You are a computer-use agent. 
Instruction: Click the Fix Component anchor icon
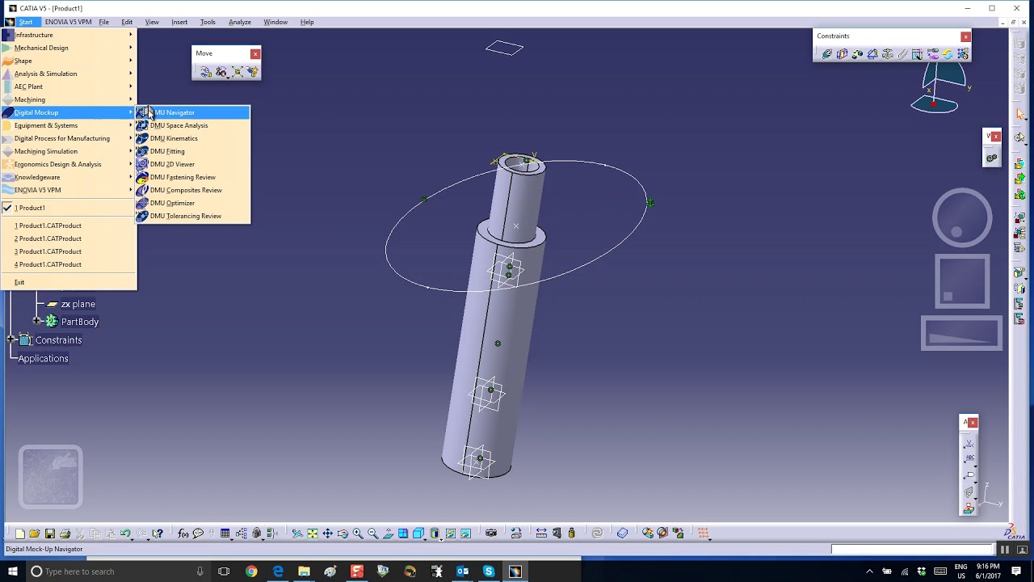pos(888,54)
